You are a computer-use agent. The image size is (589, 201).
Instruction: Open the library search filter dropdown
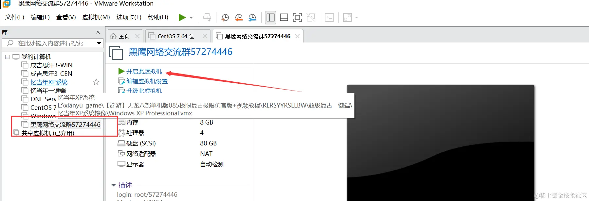tap(99, 43)
